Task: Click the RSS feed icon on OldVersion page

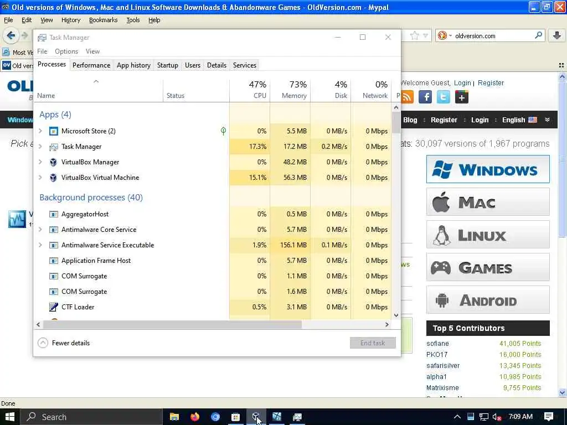Action: [407, 97]
